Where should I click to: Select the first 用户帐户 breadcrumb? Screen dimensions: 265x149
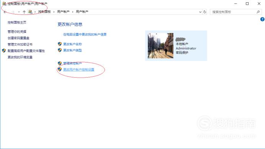[63, 12]
